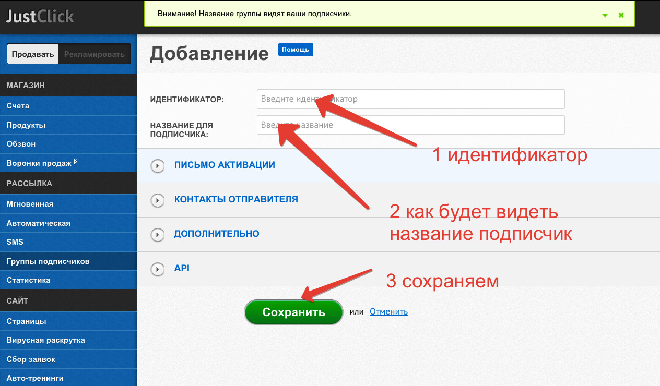Click the Отменить link
The width and height of the screenshot is (660, 386).
tap(388, 311)
